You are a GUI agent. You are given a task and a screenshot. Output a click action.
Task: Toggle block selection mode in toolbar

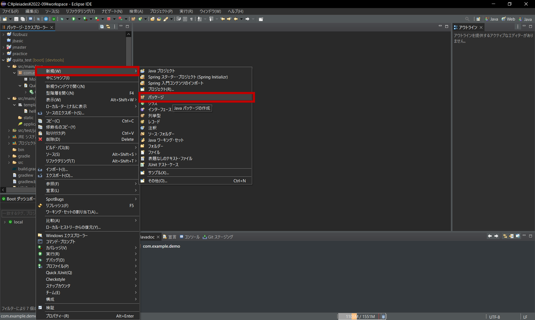pyautogui.click(x=185, y=19)
